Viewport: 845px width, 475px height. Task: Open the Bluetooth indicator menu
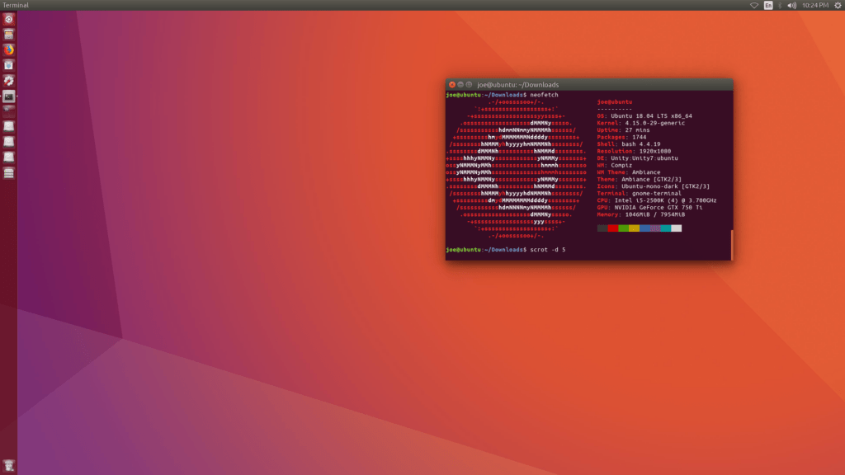(780, 6)
